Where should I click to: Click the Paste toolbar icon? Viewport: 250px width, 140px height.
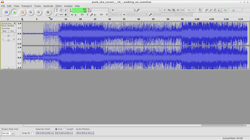173,10
